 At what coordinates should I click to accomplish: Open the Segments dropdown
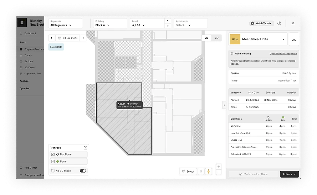tap(65, 23)
